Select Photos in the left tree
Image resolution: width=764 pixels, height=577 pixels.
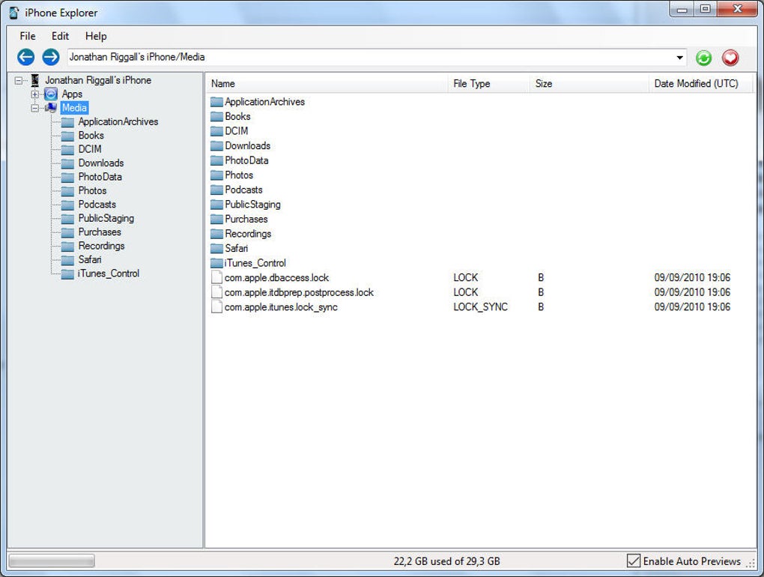pyautogui.click(x=92, y=190)
